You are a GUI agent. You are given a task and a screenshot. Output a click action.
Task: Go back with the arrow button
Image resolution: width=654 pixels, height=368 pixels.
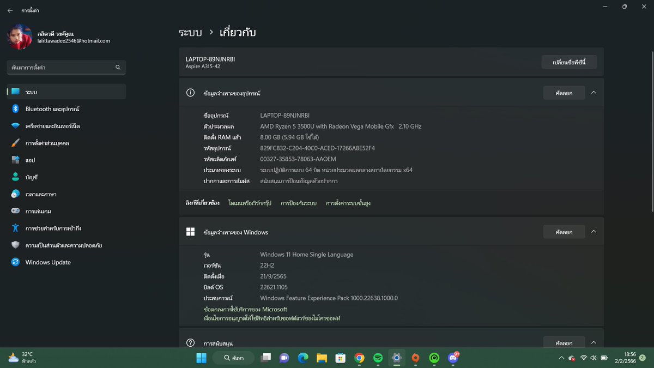click(10, 10)
